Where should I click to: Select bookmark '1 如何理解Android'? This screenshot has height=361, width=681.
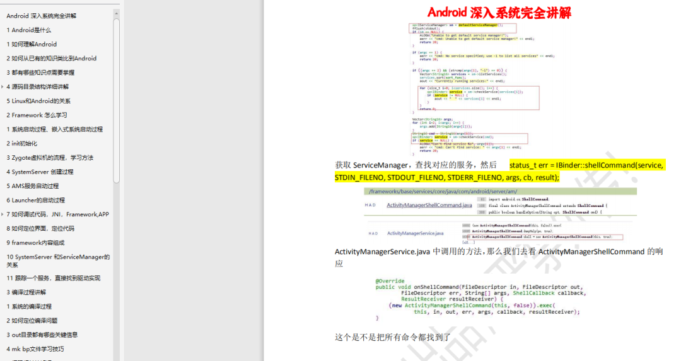click(x=32, y=44)
